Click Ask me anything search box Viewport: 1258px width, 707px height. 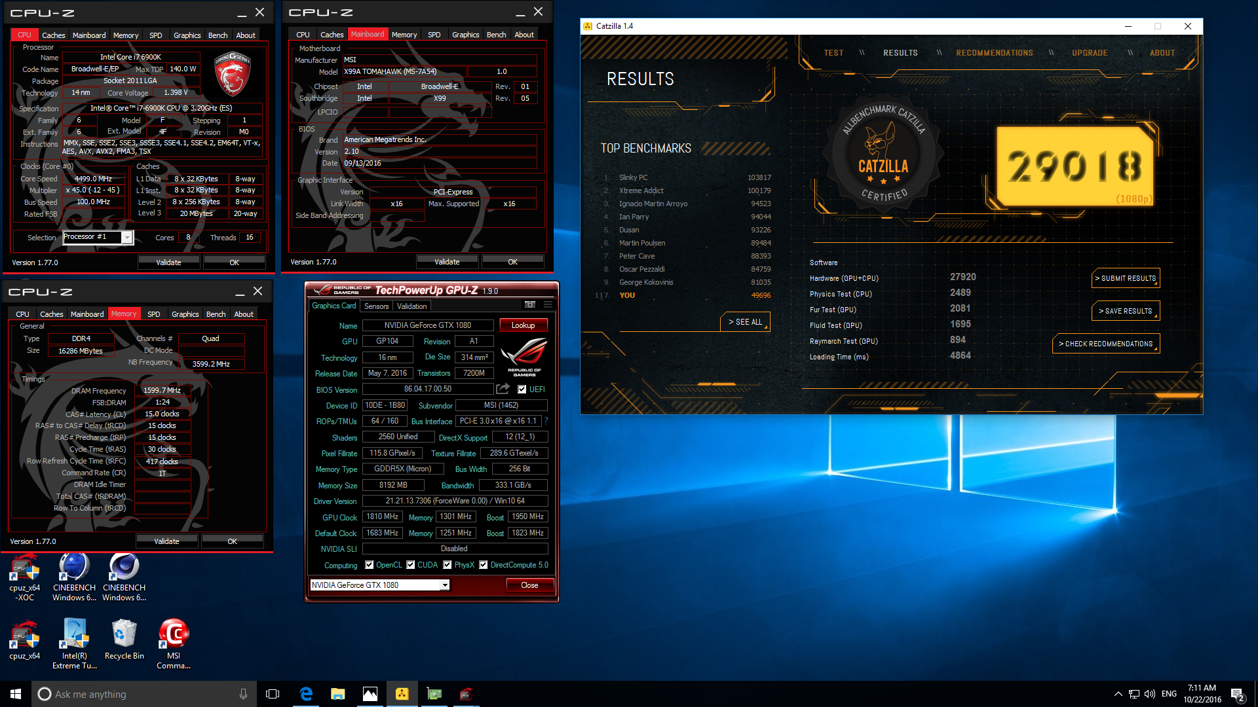pos(143,694)
